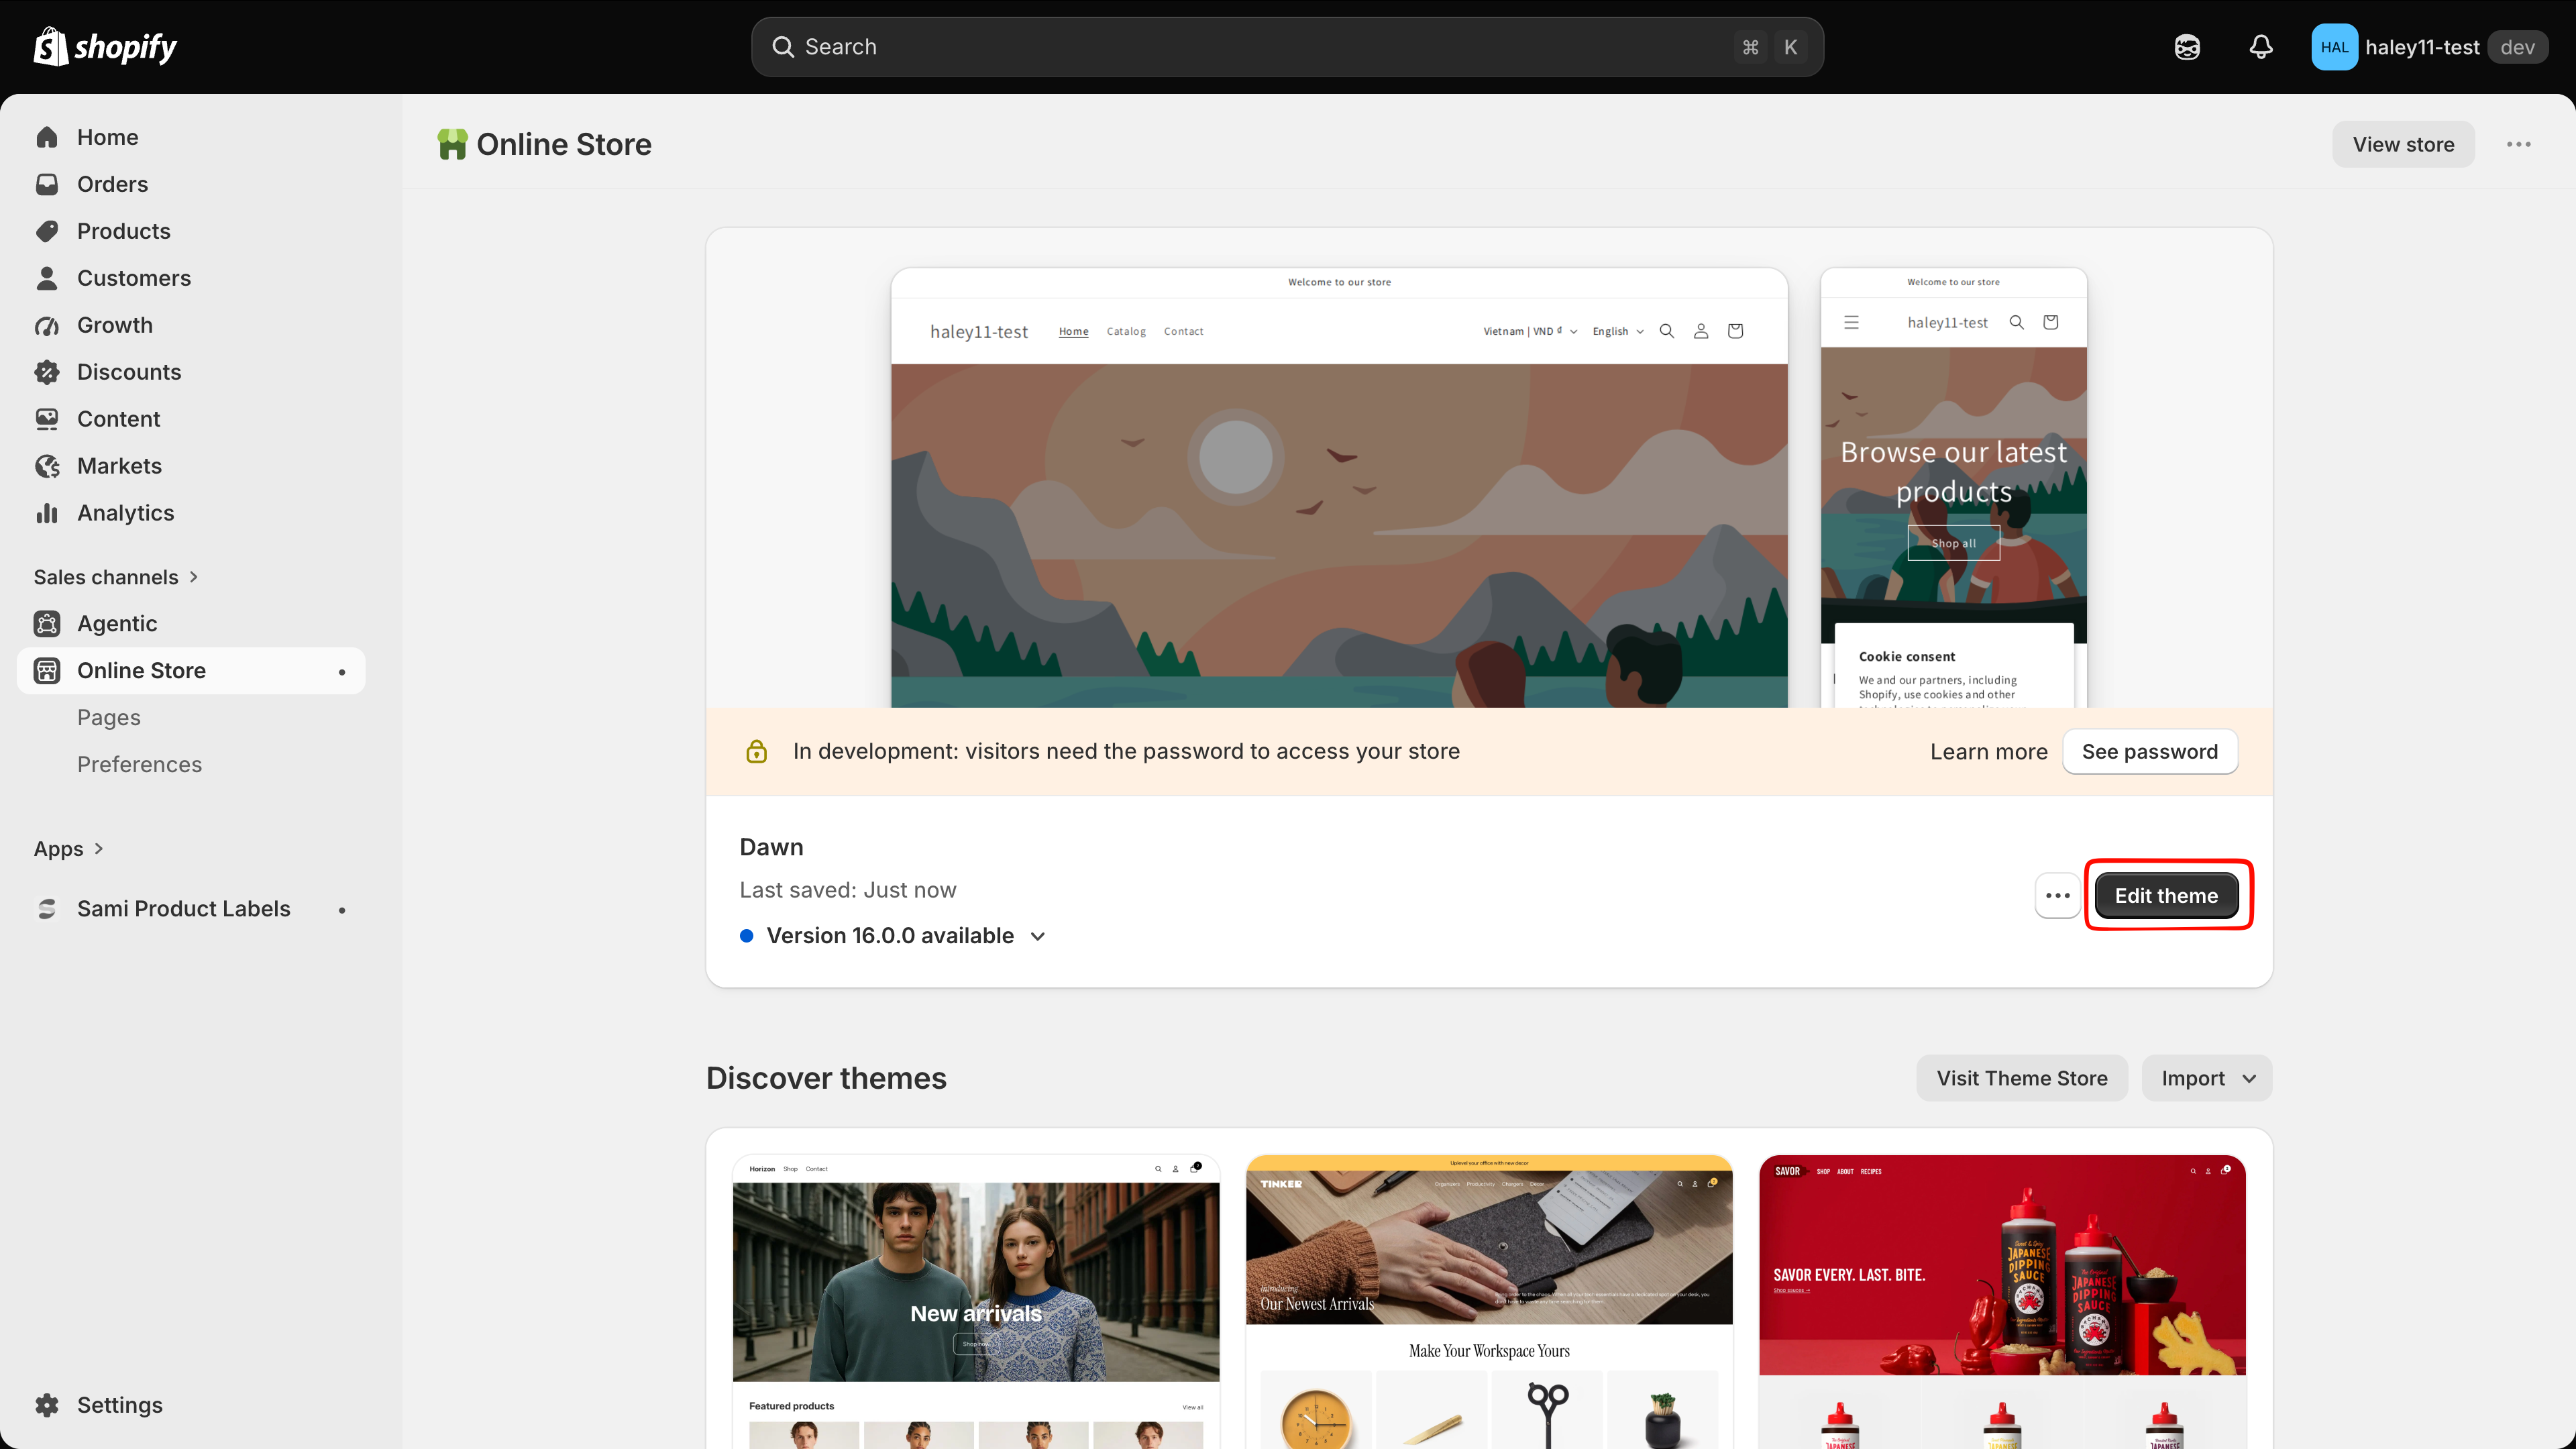Open the more actions menu beside View store

coord(2519,144)
